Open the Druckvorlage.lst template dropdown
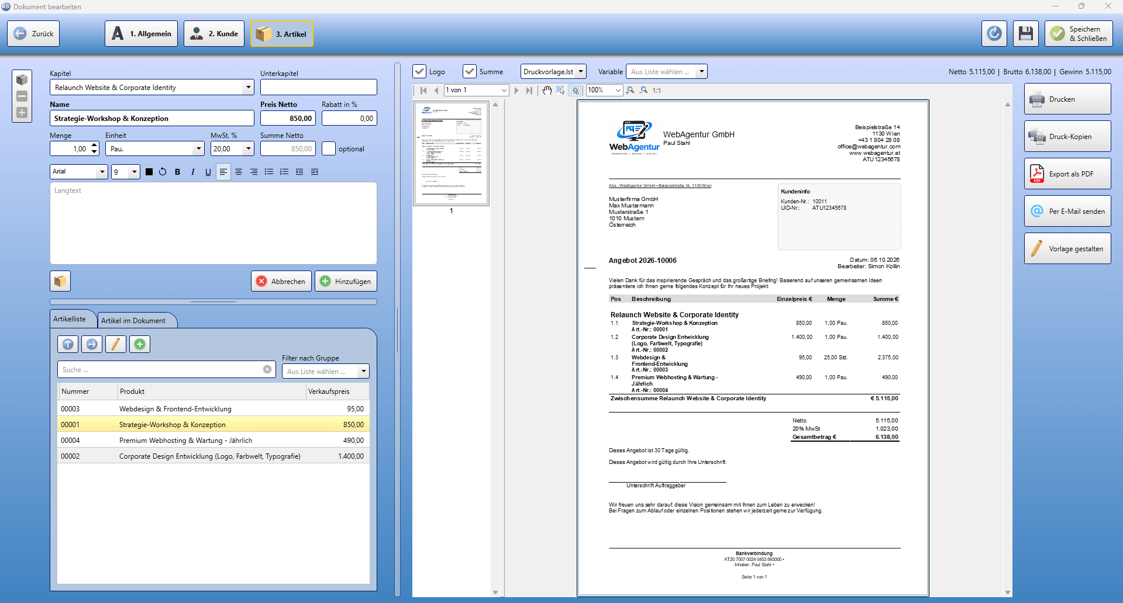The height and width of the screenshot is (603, 1123). [581, 71]
